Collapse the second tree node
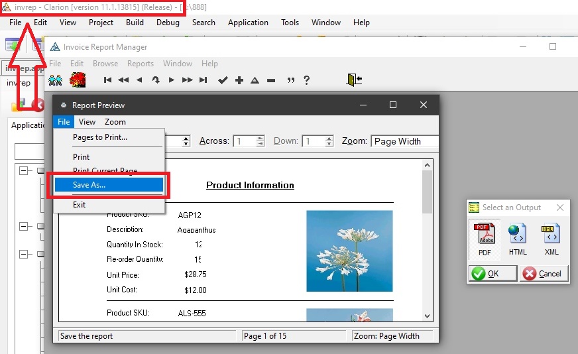Viewport: 578px width, 354px height. coord(25,226)
